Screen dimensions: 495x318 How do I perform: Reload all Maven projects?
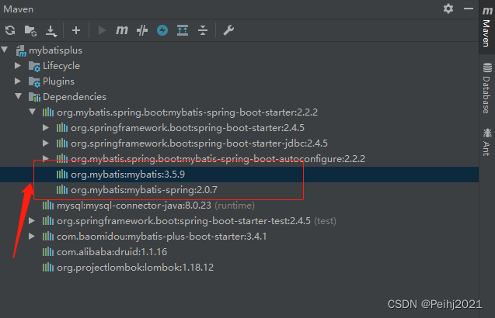click(x=10, y=30)
